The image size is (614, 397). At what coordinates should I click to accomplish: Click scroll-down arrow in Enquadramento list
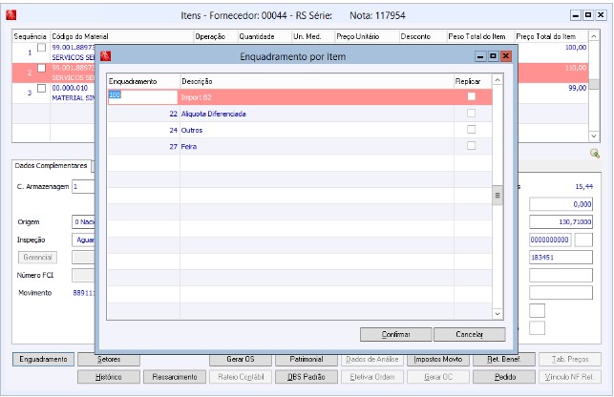coord(498,314)
